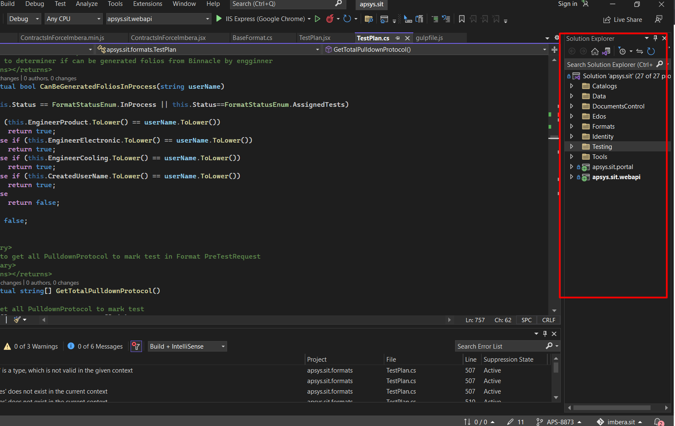Open the Build + IntelliSense dropdown

[x=187, y=347]
